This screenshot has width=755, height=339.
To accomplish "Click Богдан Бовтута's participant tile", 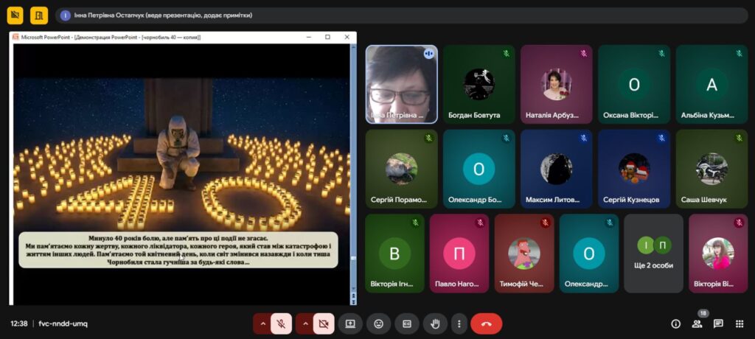I will [479, 84].
